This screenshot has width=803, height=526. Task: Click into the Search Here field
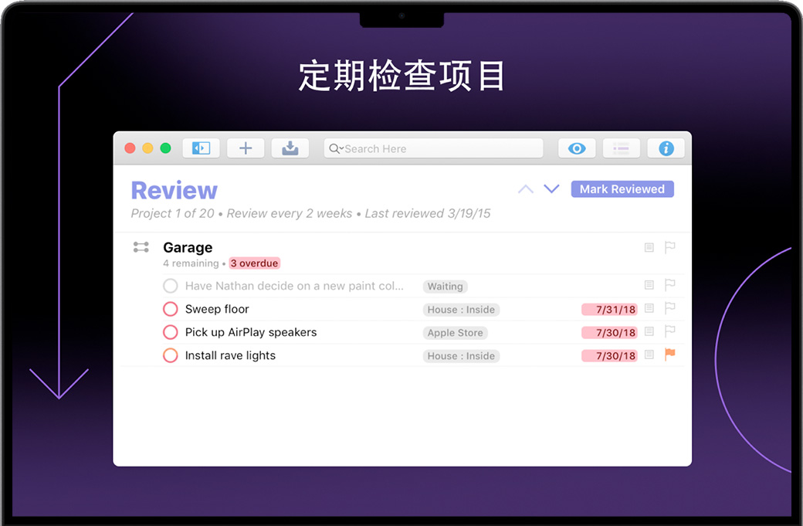coord(440,148)
